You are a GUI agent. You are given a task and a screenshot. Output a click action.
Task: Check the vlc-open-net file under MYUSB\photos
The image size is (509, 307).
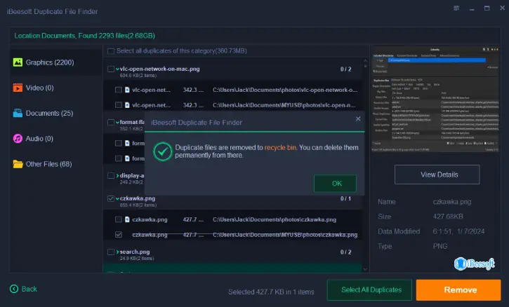[x=119, y=105]
